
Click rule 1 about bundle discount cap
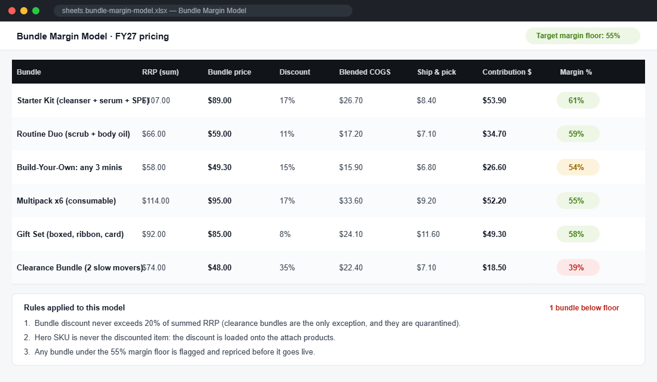pos(242,324)
